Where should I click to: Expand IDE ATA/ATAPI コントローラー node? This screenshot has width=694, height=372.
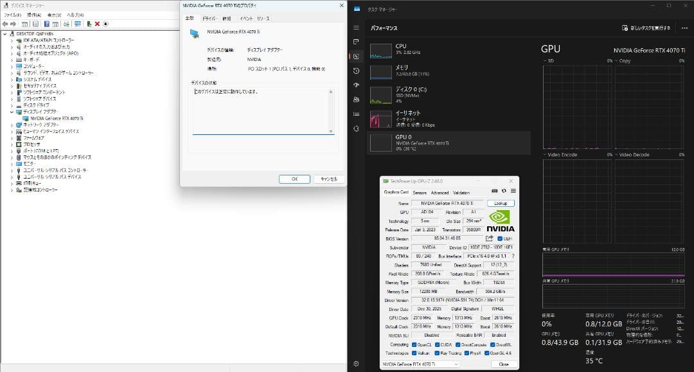point(12,40)
